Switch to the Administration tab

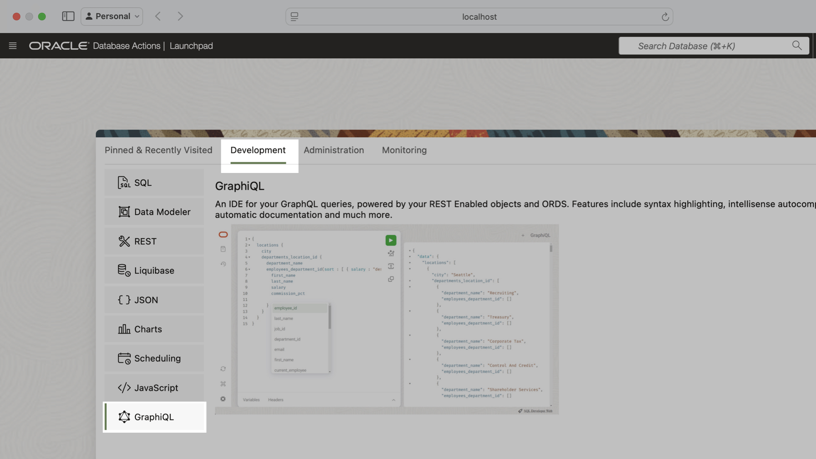[x=334, y=150]
